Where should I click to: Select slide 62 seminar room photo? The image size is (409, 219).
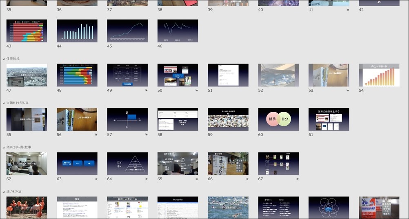[27, 164]
